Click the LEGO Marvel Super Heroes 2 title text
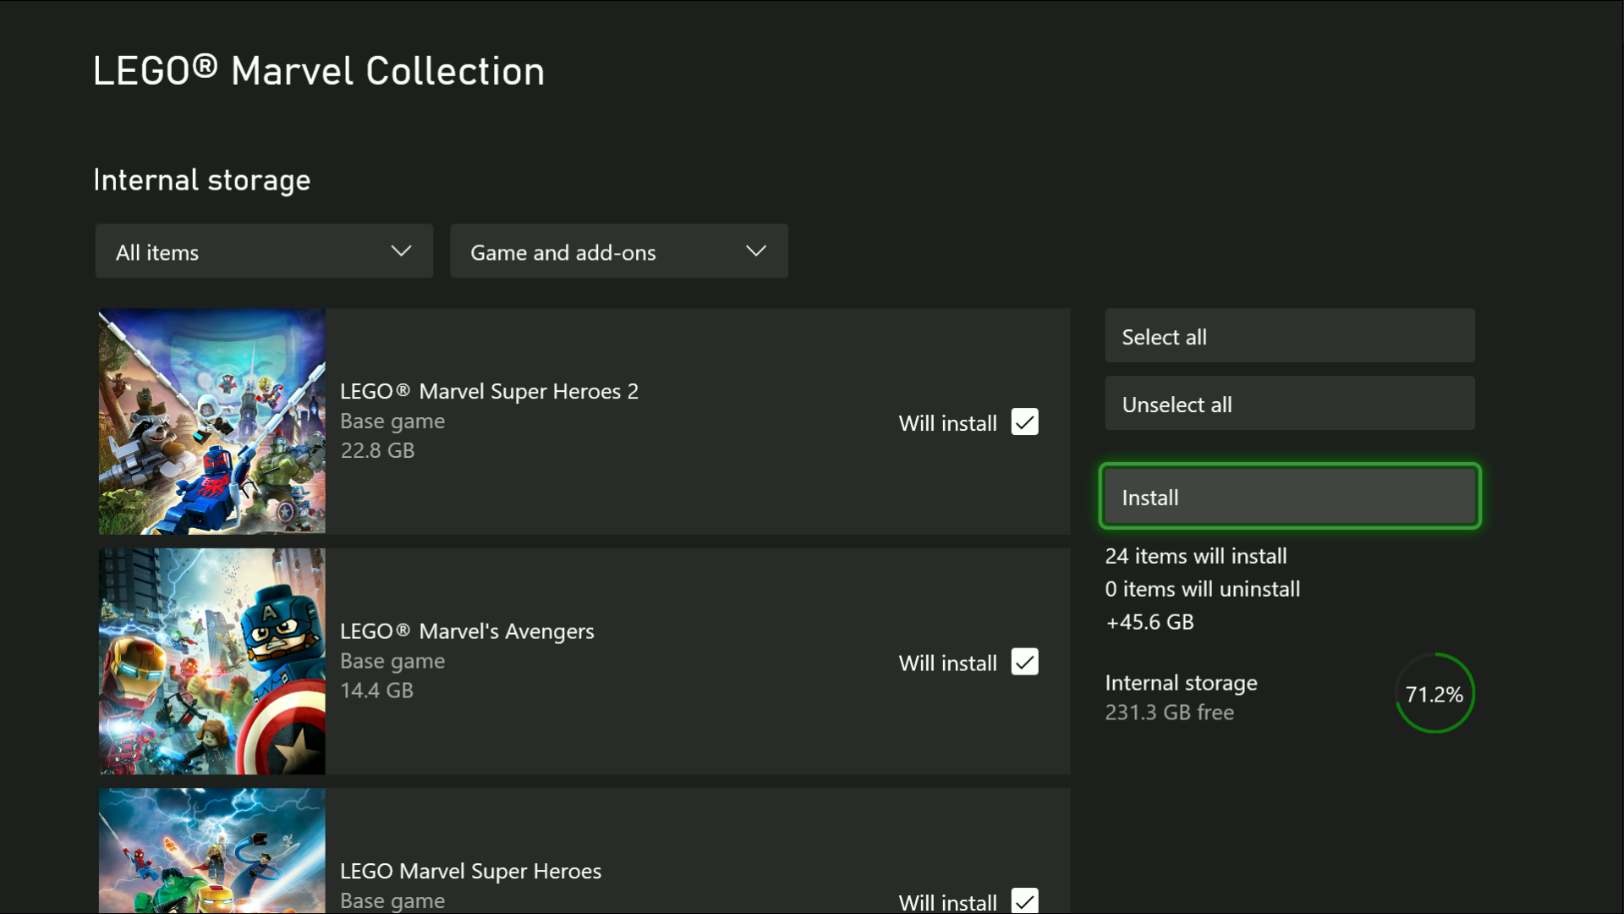This screenshot has width=1624, height=914. [x=489, y=390]
